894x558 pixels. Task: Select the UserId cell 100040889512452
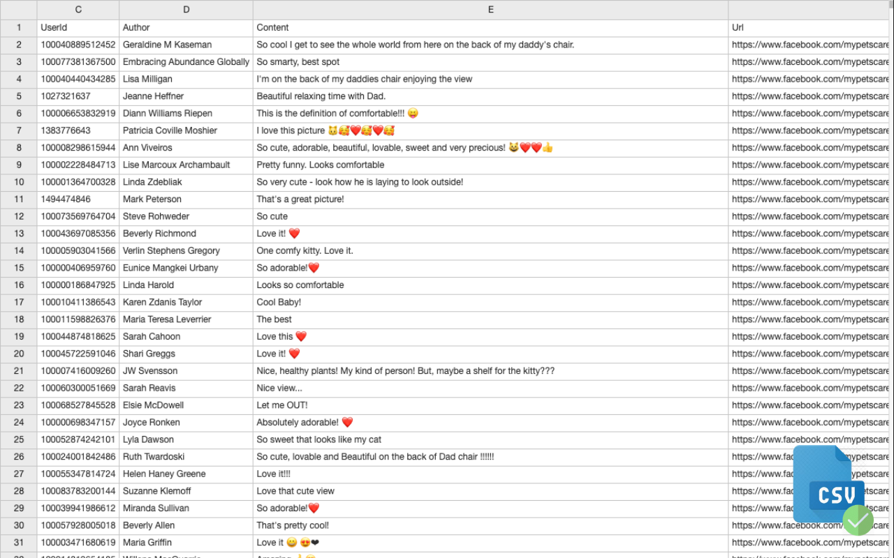(78, 45)
